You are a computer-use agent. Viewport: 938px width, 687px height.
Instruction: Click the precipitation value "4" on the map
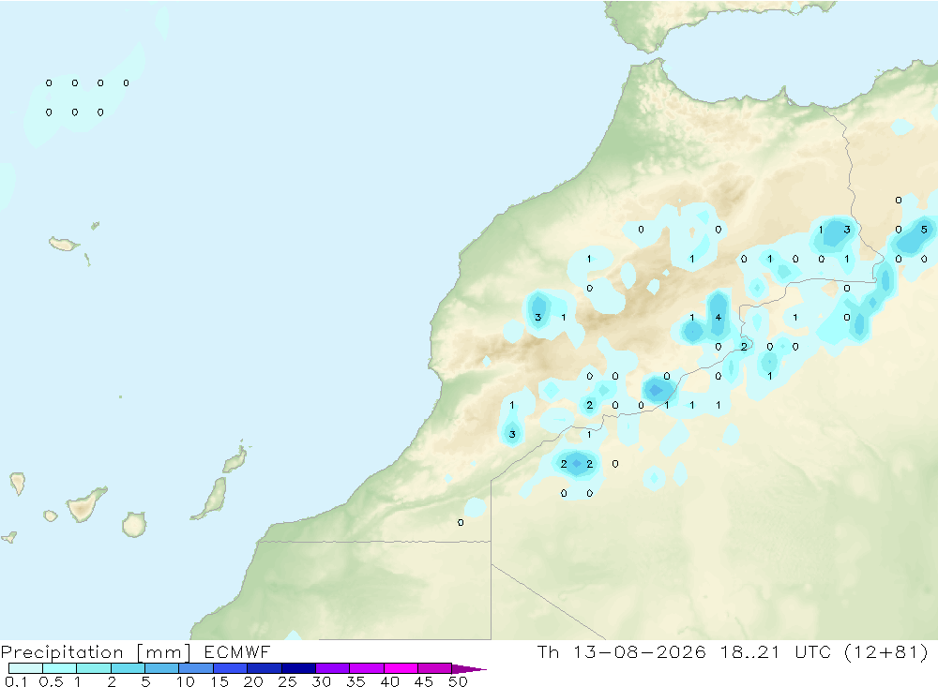718,318
